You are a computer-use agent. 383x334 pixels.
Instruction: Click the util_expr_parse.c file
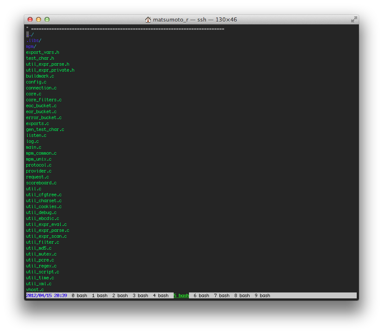click(x=47, y=231)
